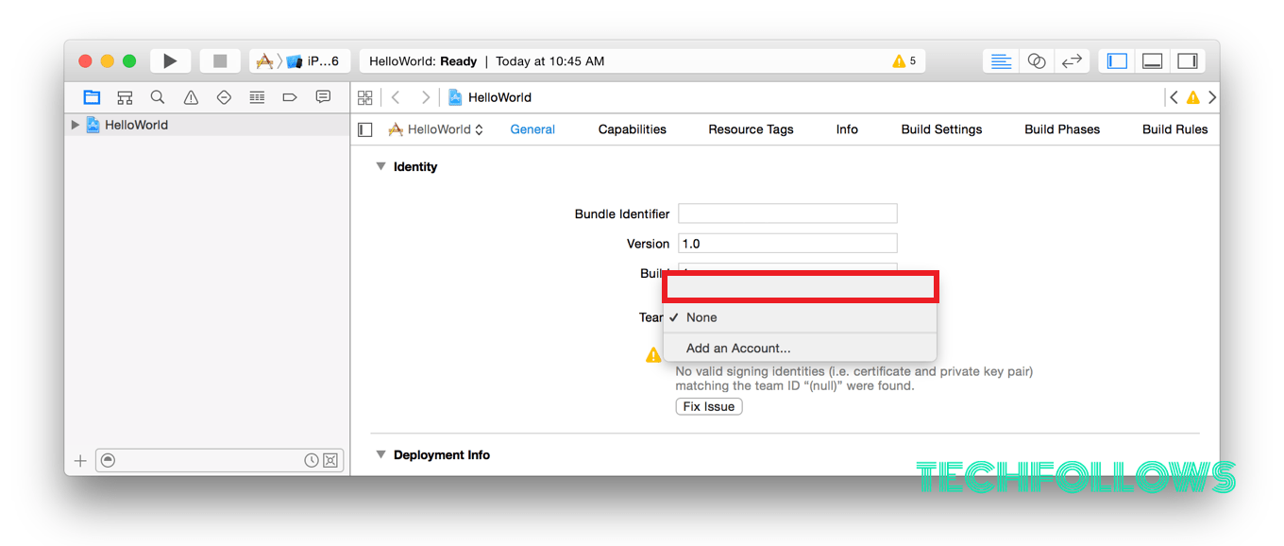
Task: Click the add file plus button
Action: click(80, 461)
